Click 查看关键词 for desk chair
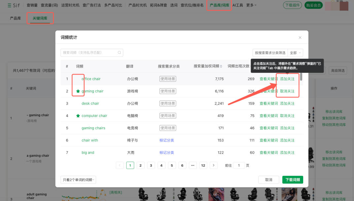The width and height of the screenshot is (354, 201). pos(269,103)
